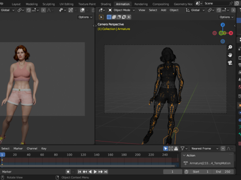Toggle only show selected in timeline

click(x=166, y=148)
